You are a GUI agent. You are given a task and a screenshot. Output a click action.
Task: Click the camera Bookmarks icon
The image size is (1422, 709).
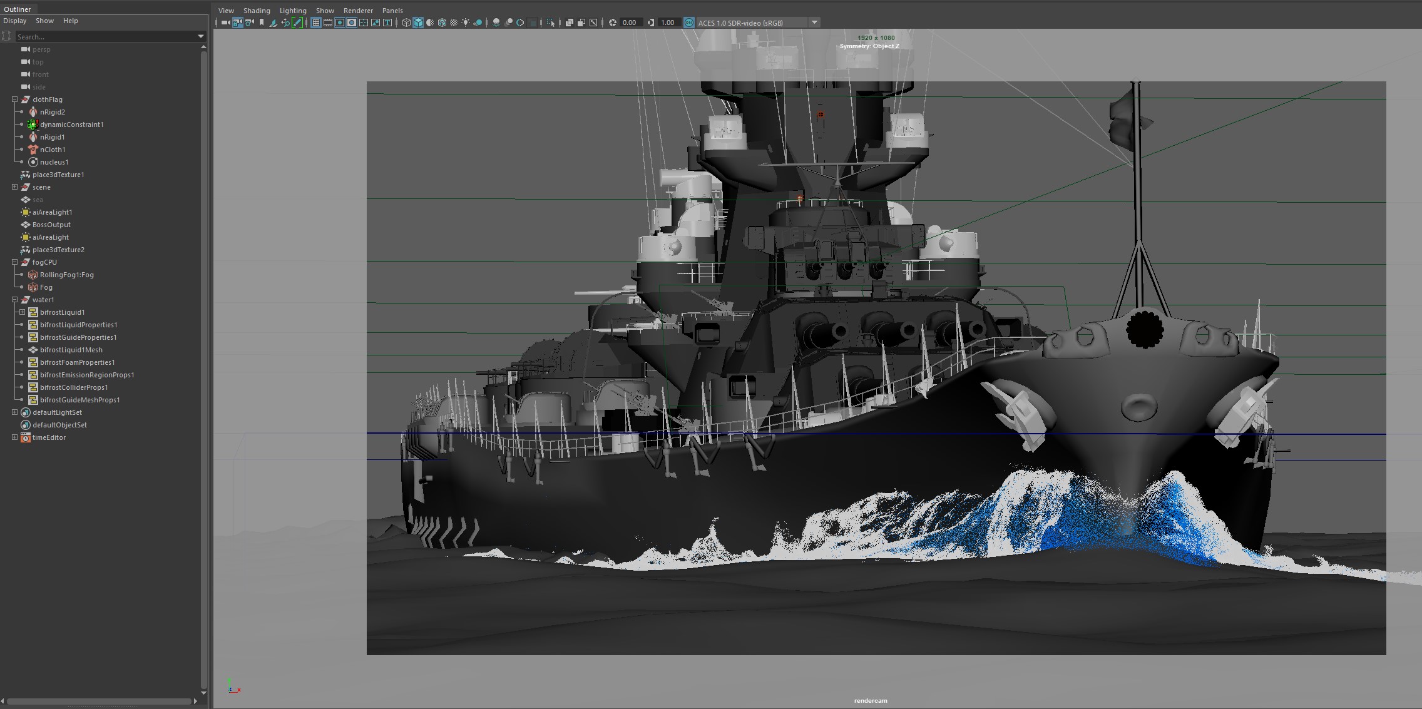pos(262,23)
